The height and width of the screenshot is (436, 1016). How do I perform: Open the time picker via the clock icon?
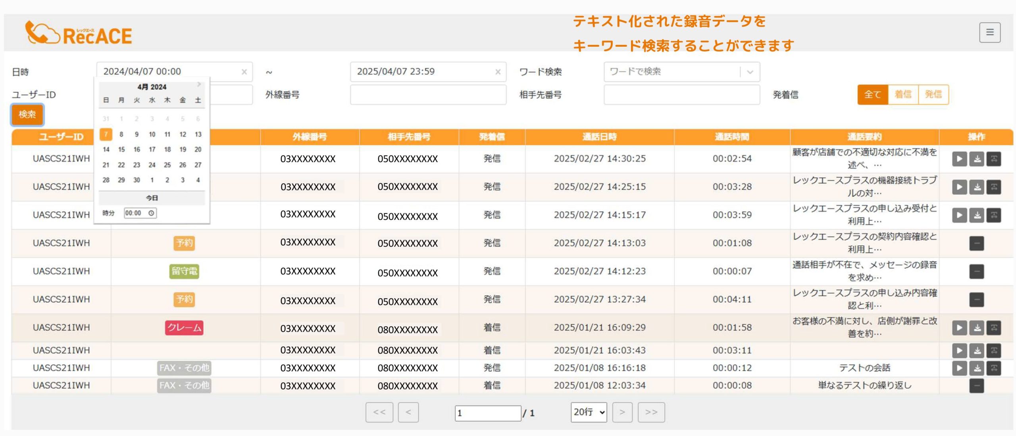tap(152, 213)
